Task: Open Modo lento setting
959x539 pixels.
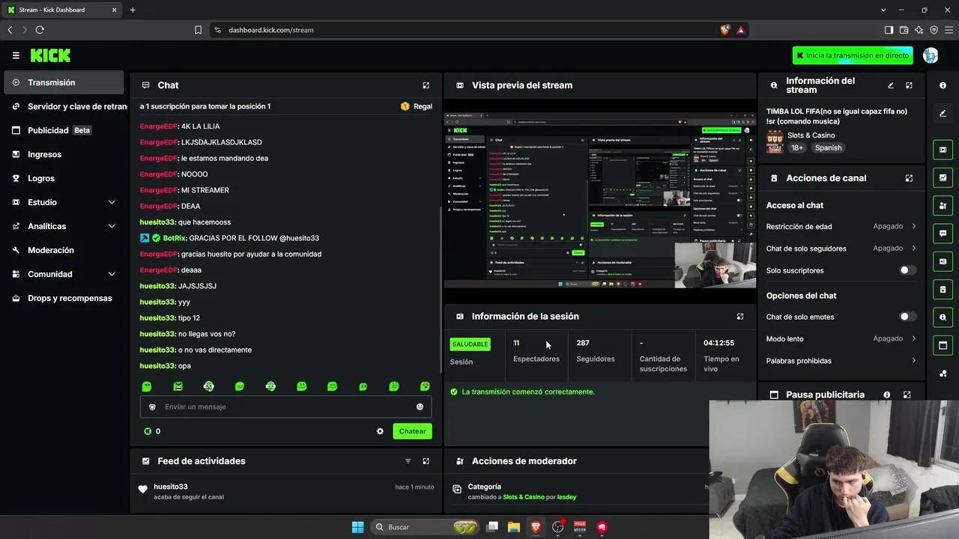Action: [841, 339]
